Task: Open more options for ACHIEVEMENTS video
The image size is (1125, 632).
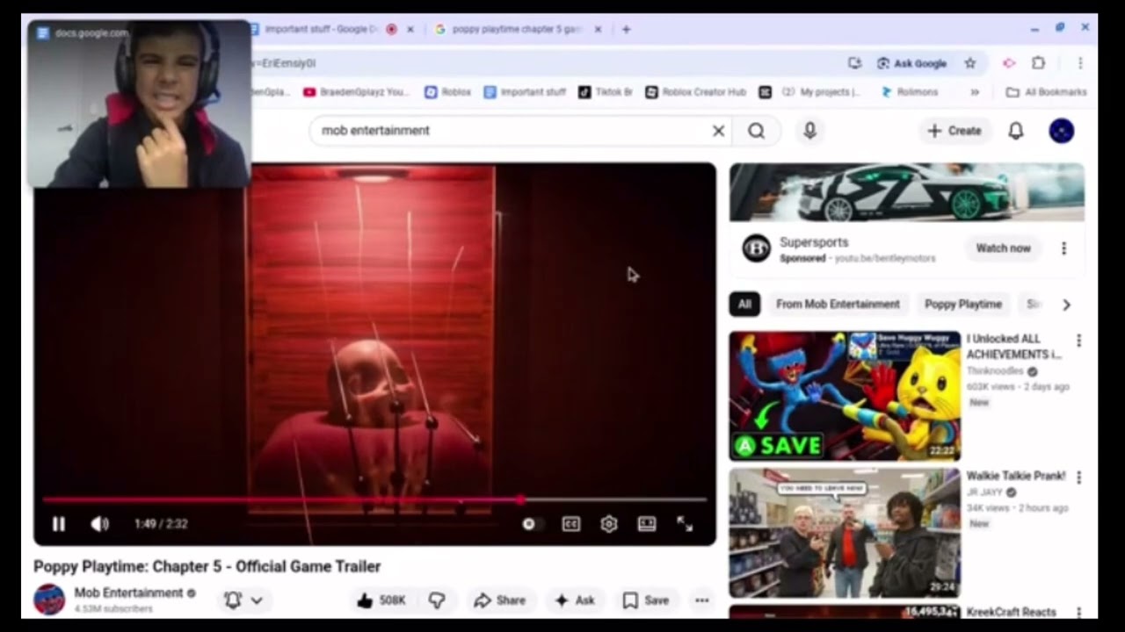Action: click(x=1078, y=341)
